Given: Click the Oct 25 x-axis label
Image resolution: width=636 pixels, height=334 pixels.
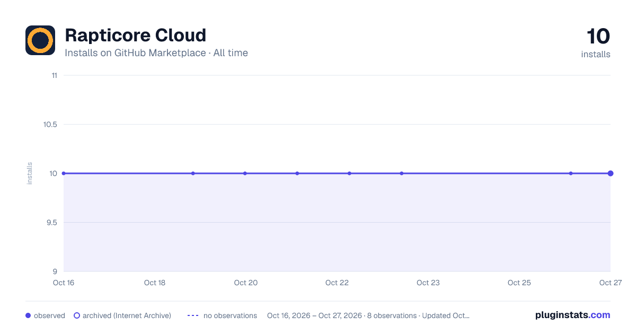Looking at the screenshot, I should [519, 283].
